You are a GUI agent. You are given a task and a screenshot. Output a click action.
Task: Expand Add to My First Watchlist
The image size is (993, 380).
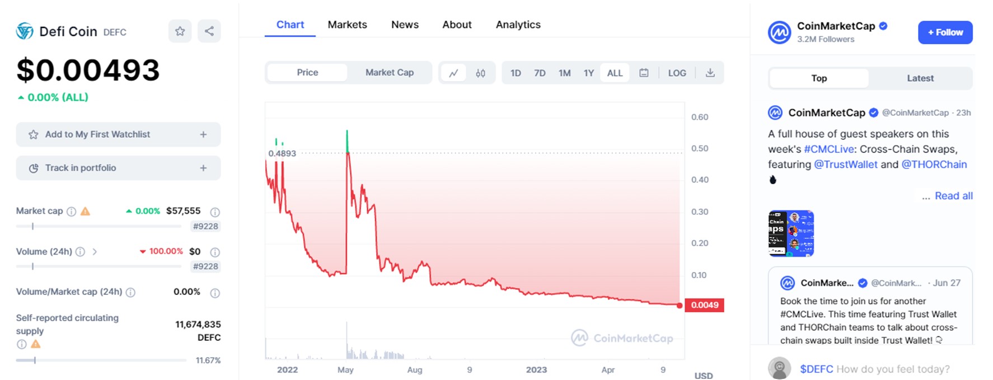tap(203, 134)
